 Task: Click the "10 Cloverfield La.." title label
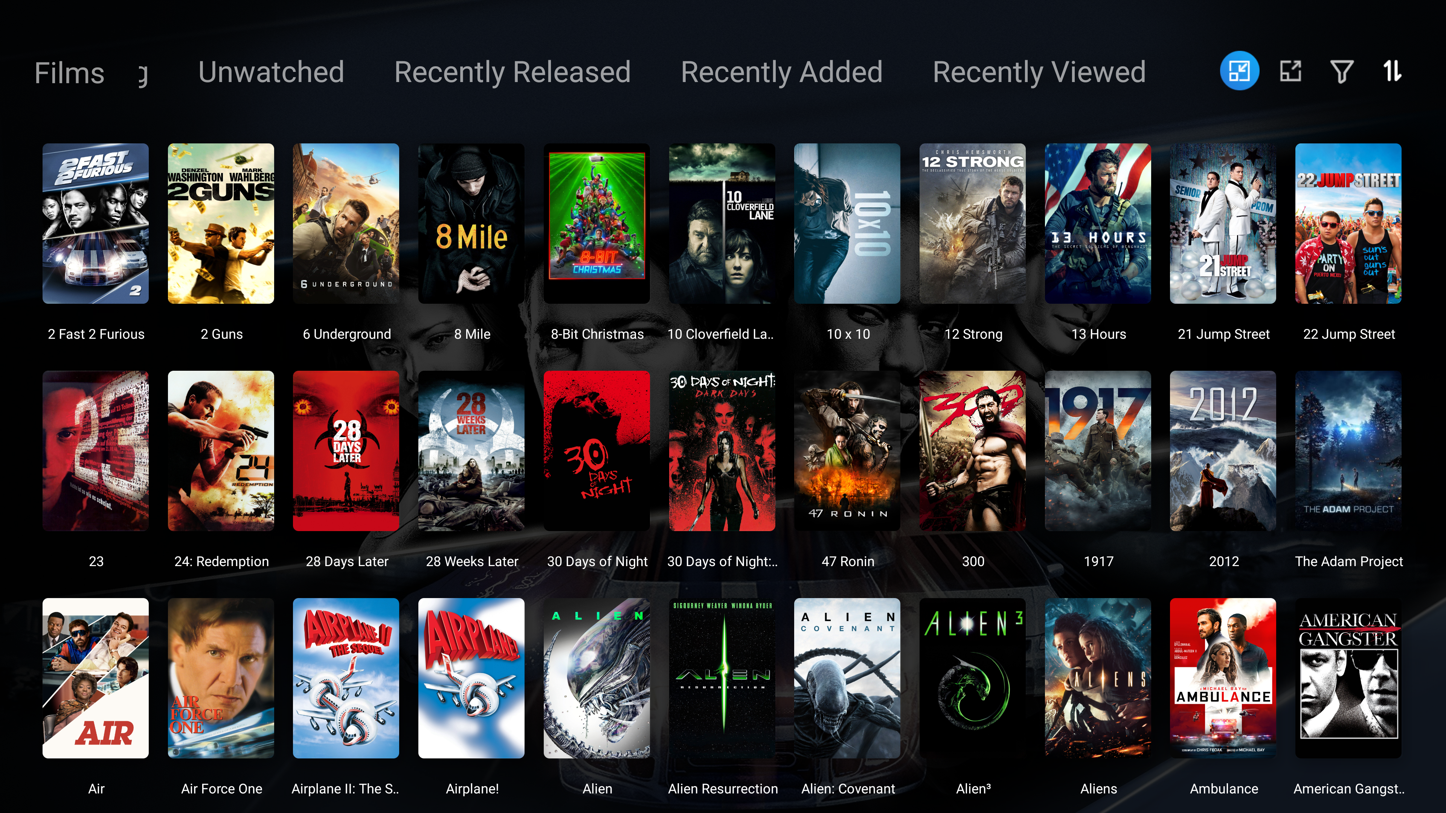coord(720,334)
